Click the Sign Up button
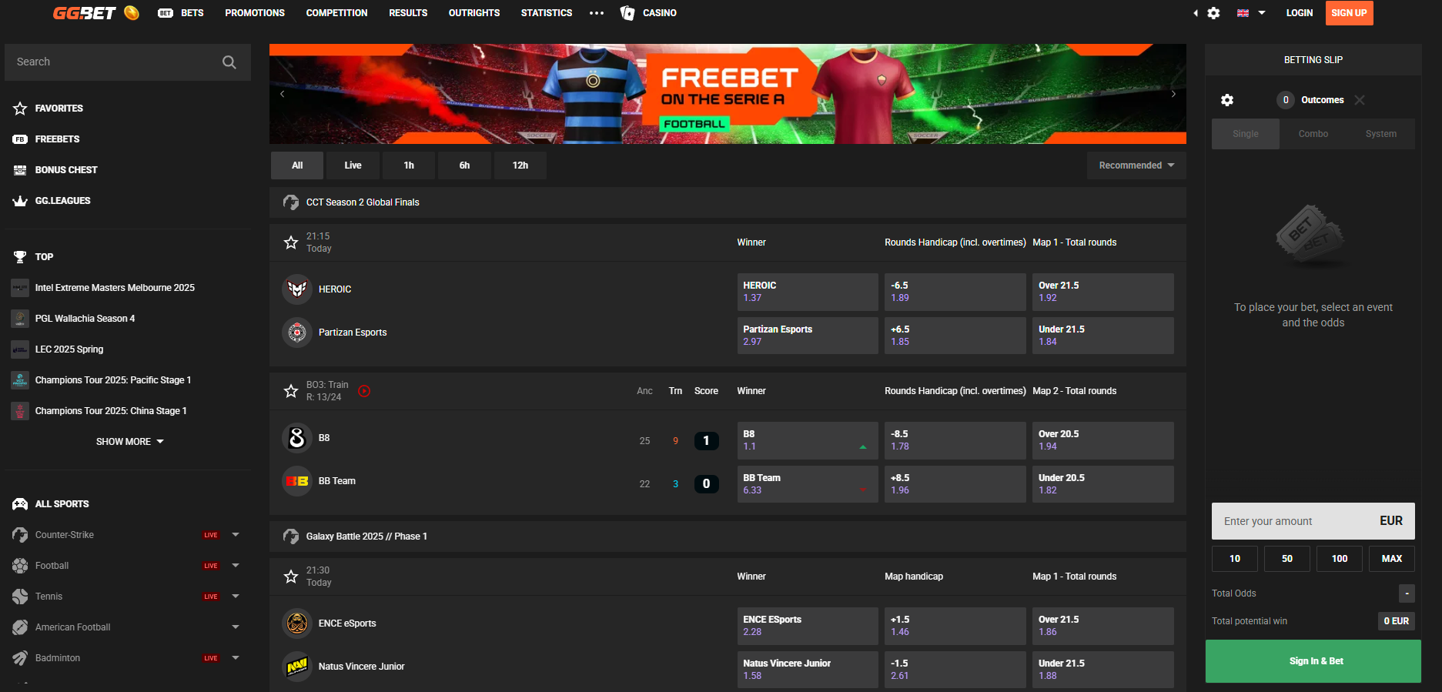Viewport: 1442px width, 692px height. tap(1350, 13)
